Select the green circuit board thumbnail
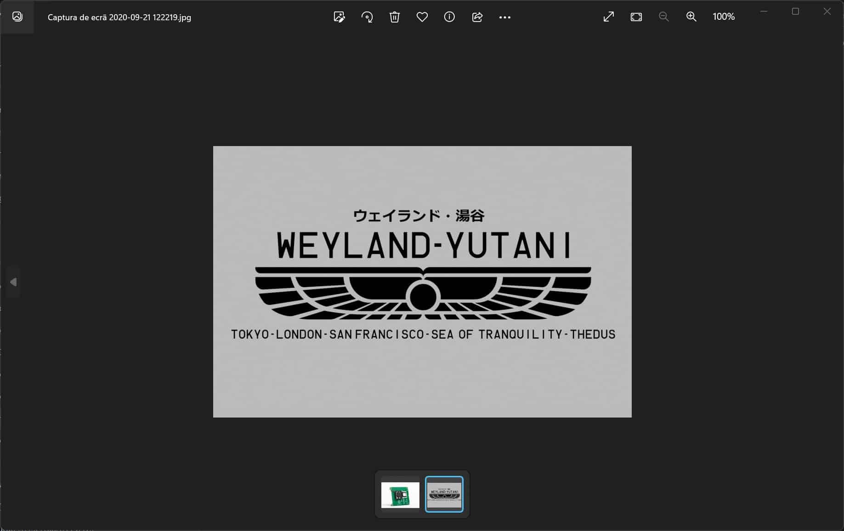The width and height of the screenshot is (844, 531). pyautogui.click(x=400, y=495)
